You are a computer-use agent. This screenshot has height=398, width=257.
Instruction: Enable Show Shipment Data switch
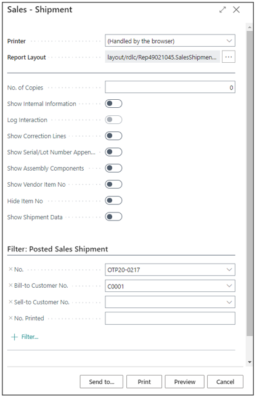tap(113, 217)
